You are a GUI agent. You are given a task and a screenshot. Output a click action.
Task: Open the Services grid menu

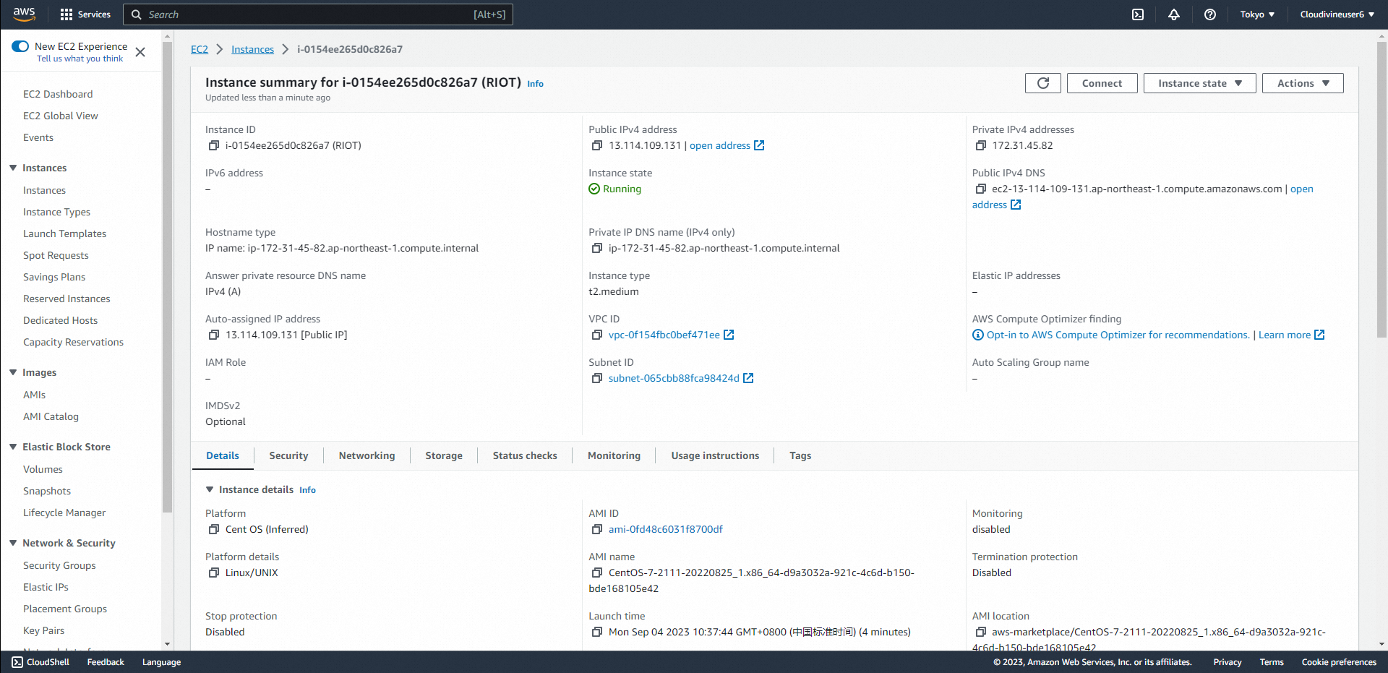[85, 14]
